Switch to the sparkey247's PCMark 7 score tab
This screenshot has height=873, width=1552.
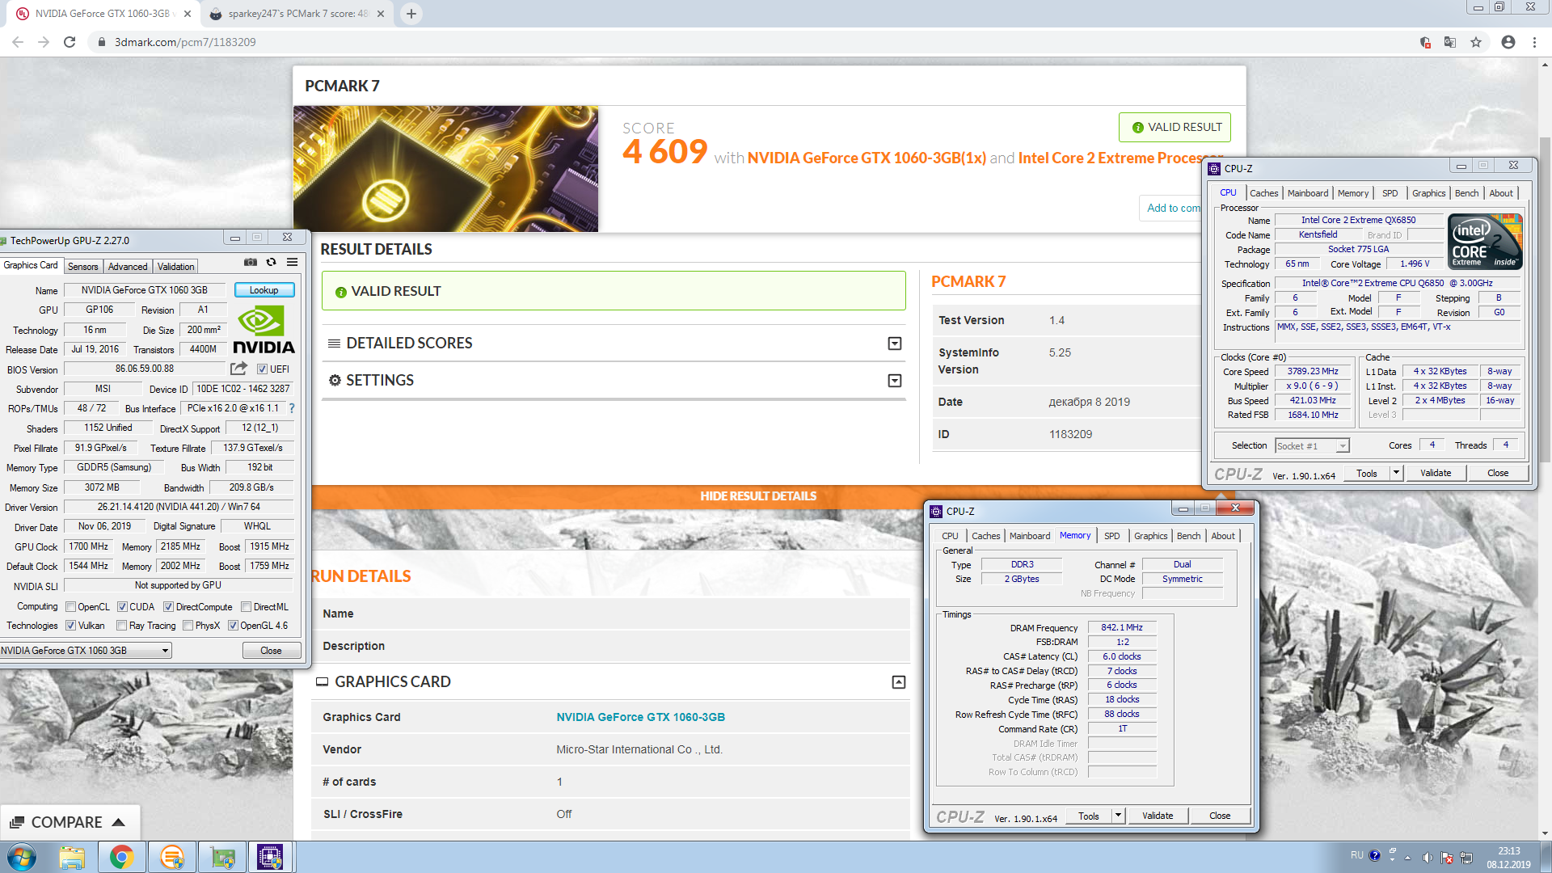click(298, 14)
